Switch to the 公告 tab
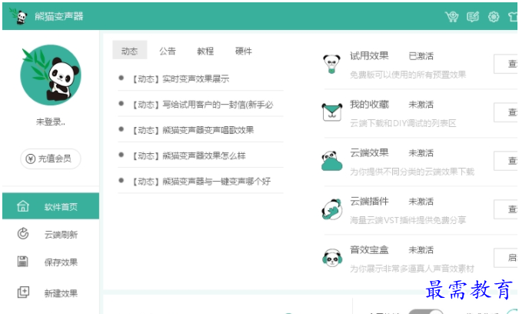The width and height of the screenshot is (519, 314). [x=168, y=51]
